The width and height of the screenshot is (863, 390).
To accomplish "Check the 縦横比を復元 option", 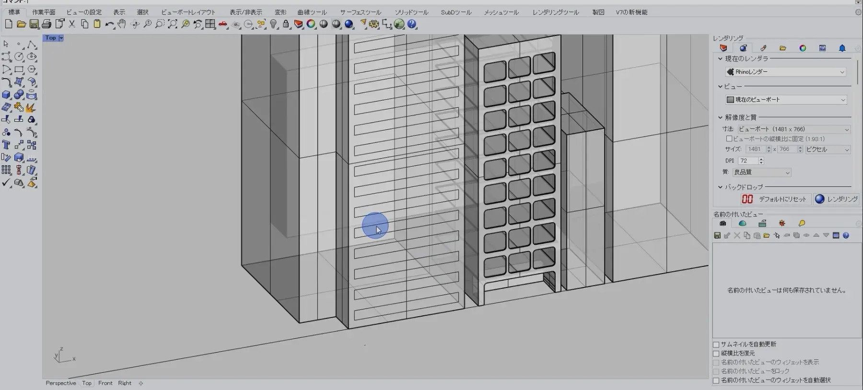I will 716,354.
